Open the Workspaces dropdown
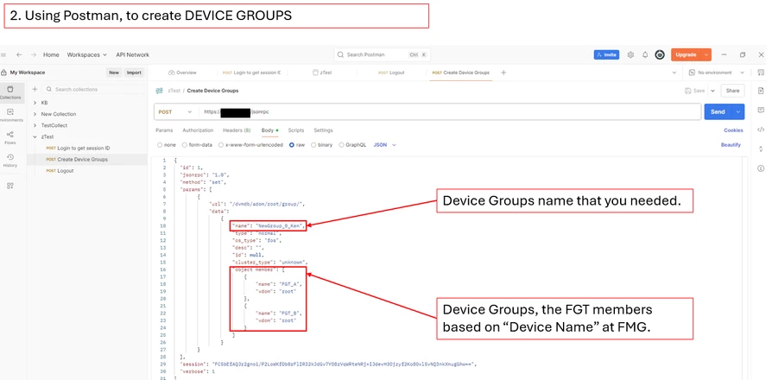Screen dimensions: 772x380 point(86,54)
